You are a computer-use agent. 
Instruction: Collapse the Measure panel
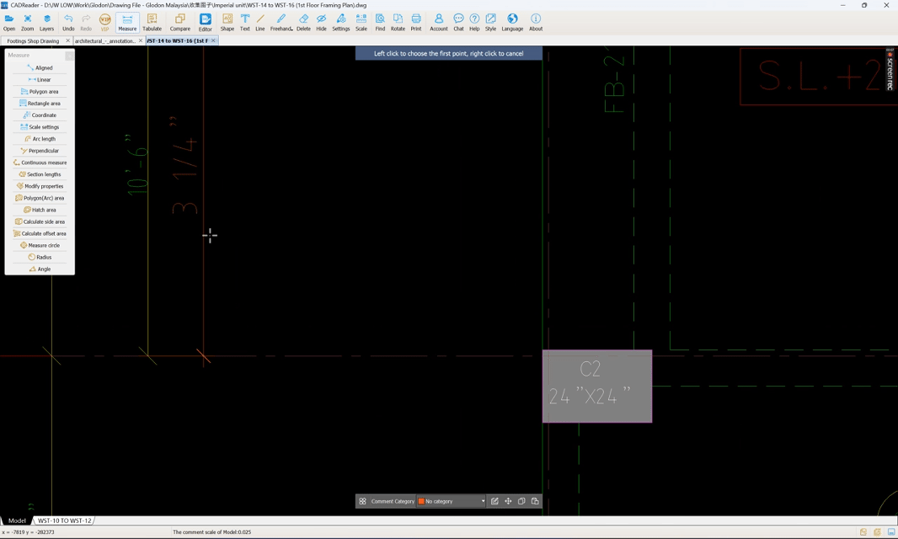point(69,56)
